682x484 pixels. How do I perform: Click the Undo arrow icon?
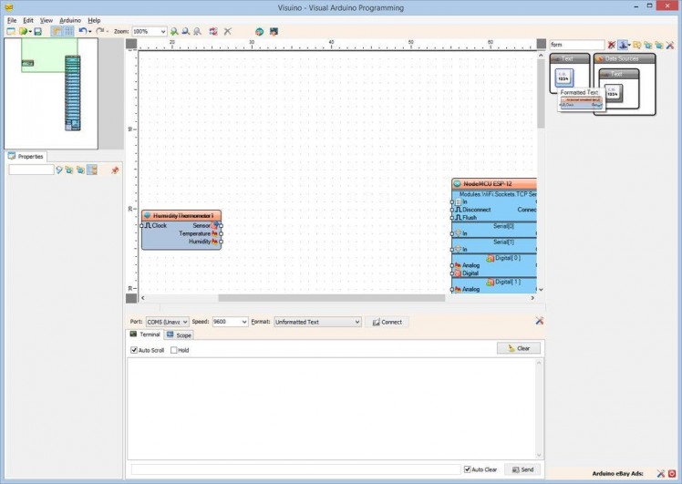click(x=83, y=31)
